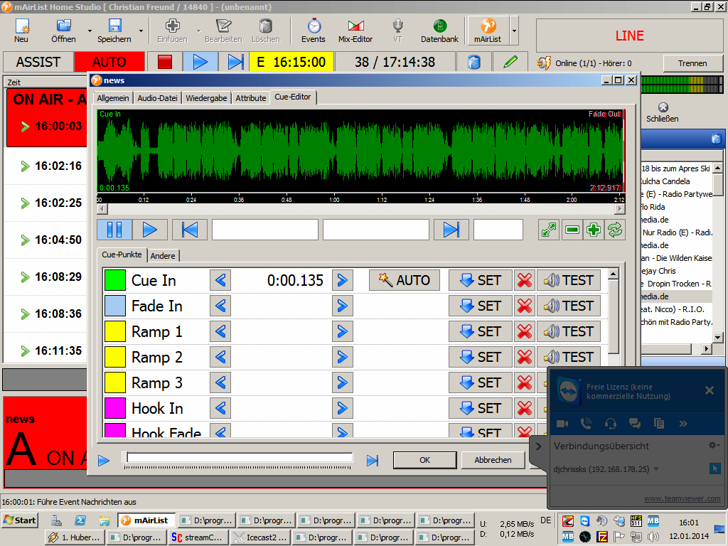Select the Andere tab
This screenshot has height=546, width=728.
(x=163, y=256)
